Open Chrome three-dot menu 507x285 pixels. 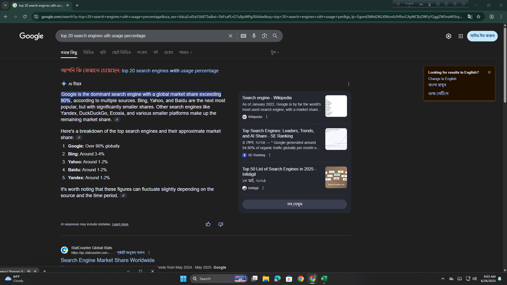(501, 17)
